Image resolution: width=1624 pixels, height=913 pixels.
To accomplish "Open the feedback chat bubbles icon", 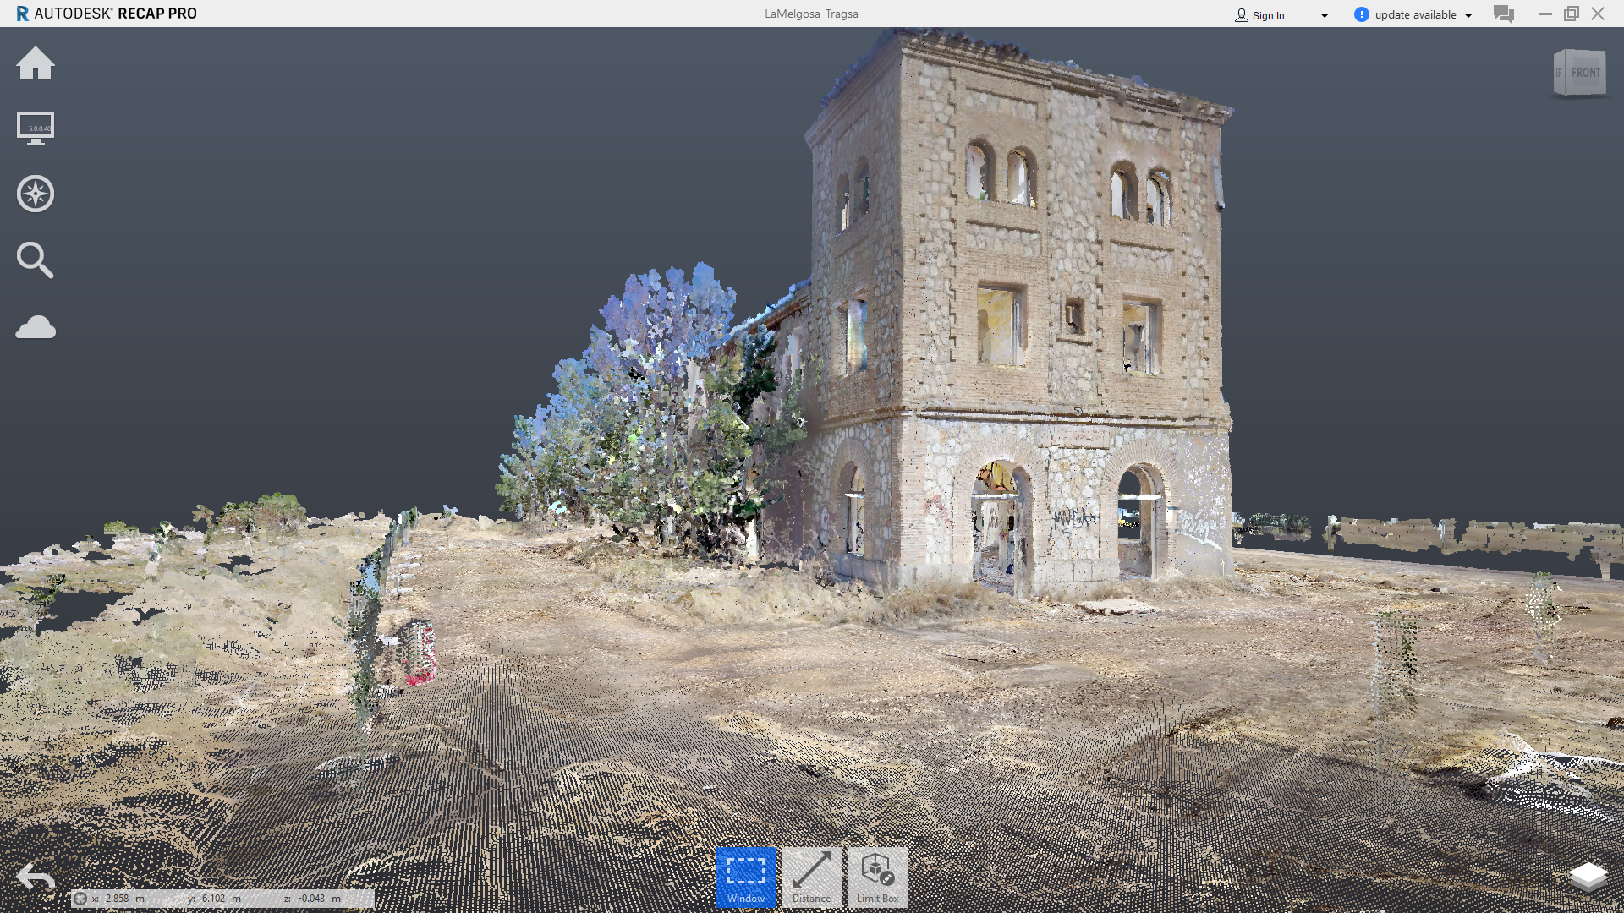I will (1503, 14).
